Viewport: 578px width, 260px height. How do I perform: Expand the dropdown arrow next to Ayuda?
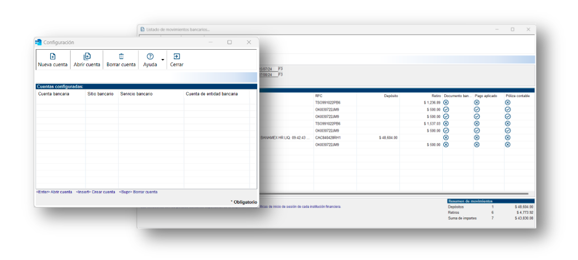(x=162, y=60)
